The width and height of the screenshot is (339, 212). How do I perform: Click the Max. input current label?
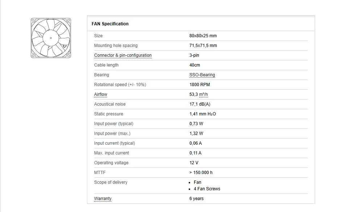pos(112,153)
